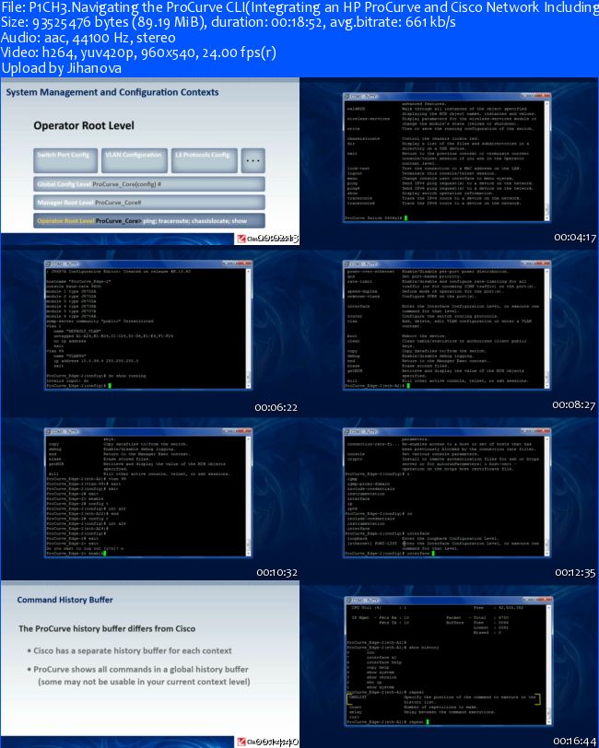Click the ellipsis box beside L3 Protocols Config
The height and width of the screenshot is (748, 599).
point(253,160)
